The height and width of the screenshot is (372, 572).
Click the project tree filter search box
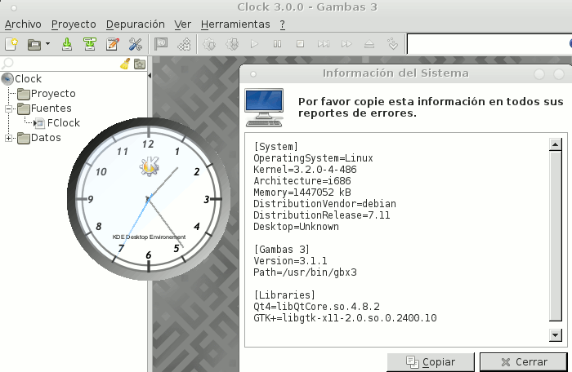[x=60, y=64]
